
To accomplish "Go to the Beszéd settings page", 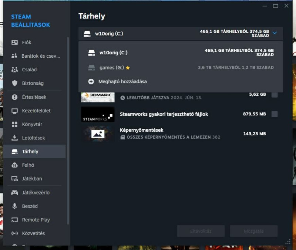I will point(34,206).
